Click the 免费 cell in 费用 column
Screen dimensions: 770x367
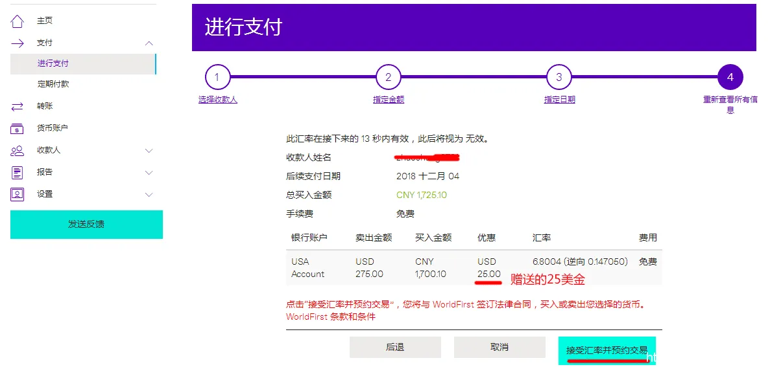pyautogui.click(x=648, y=261)
